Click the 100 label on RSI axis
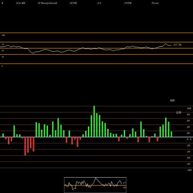 point(3,35)
